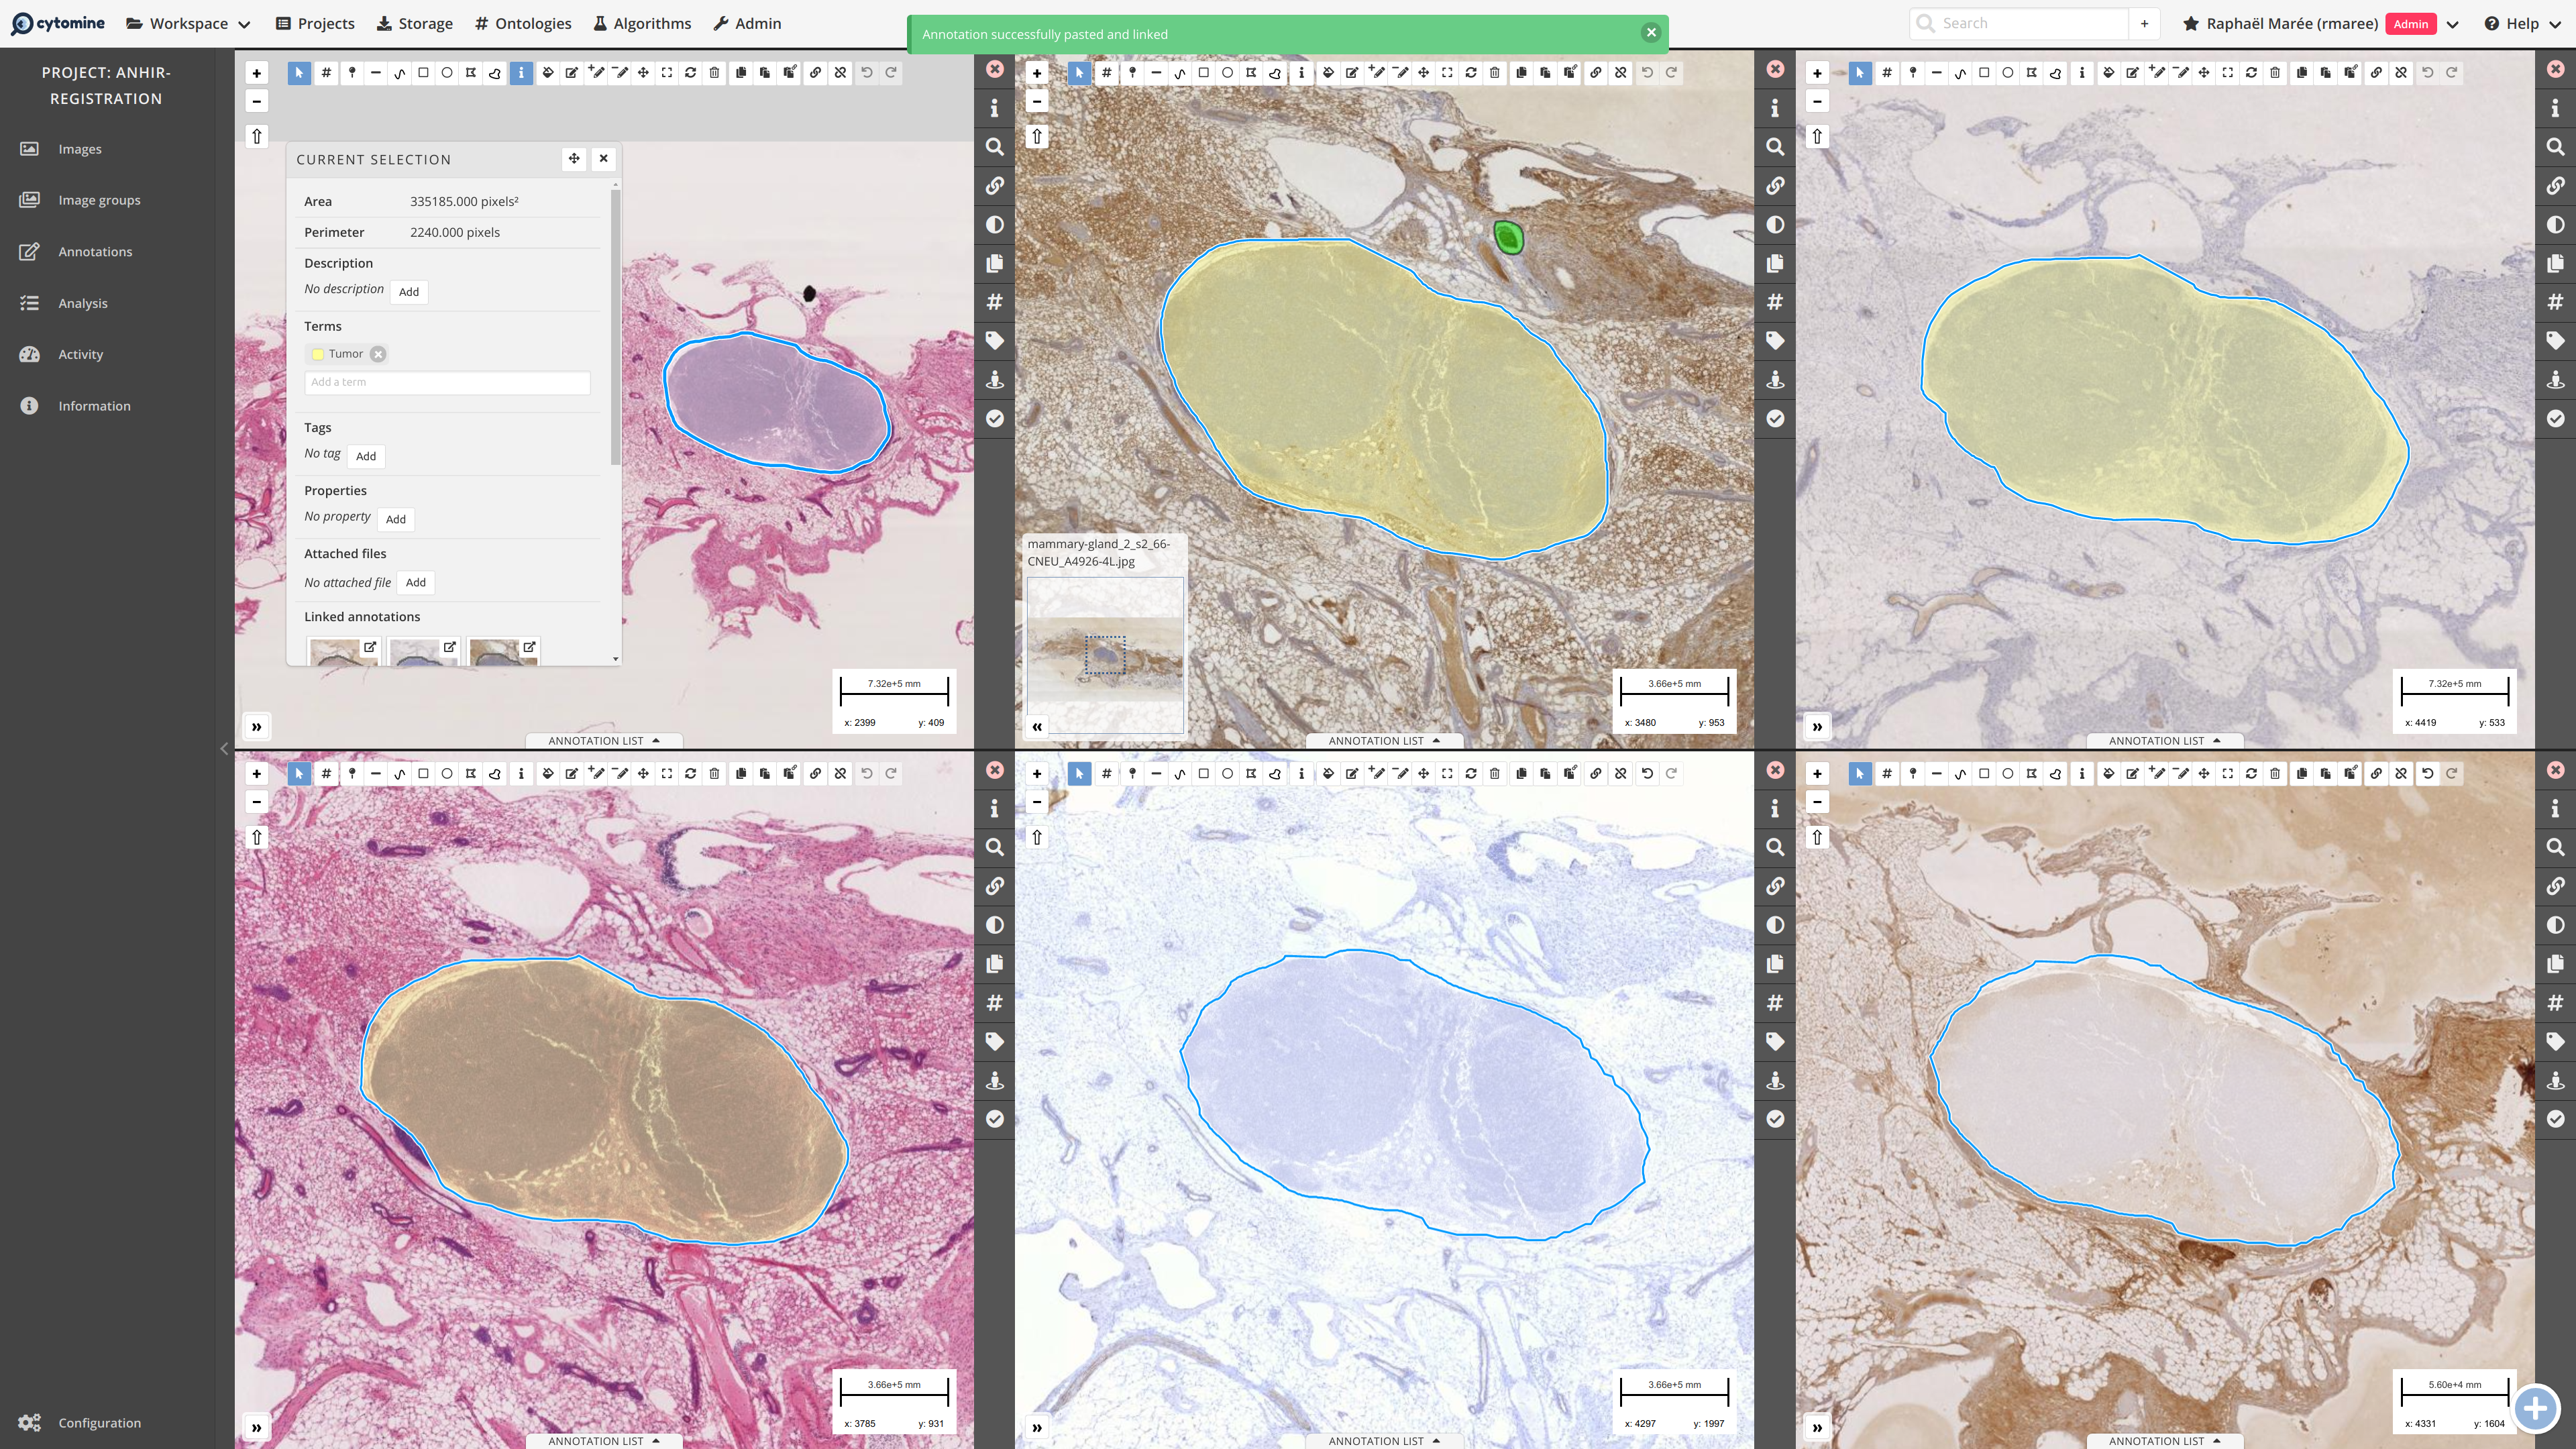
Task: Toggle off the highlighted selection info toolbar button
Action: point(521,72)
